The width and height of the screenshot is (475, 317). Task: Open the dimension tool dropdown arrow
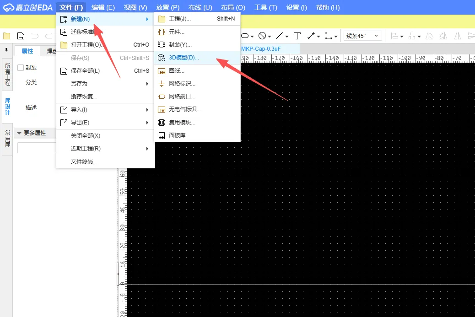pyautogui.click(x=318, y=37)
